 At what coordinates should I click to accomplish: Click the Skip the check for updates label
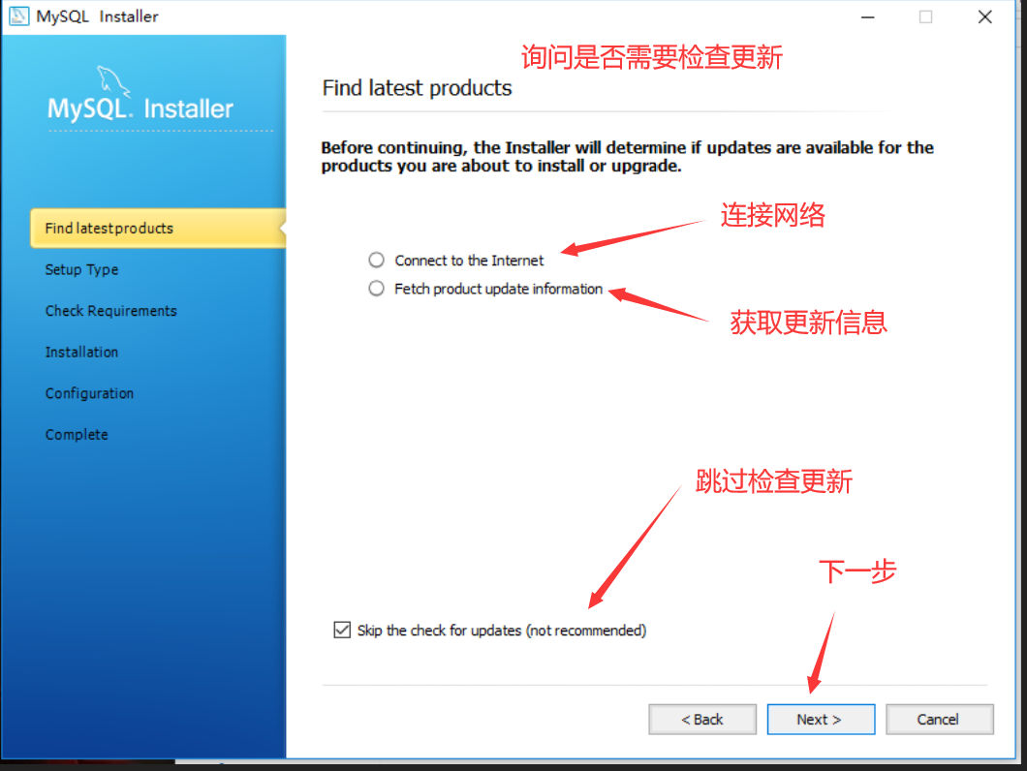coord(502,631)
